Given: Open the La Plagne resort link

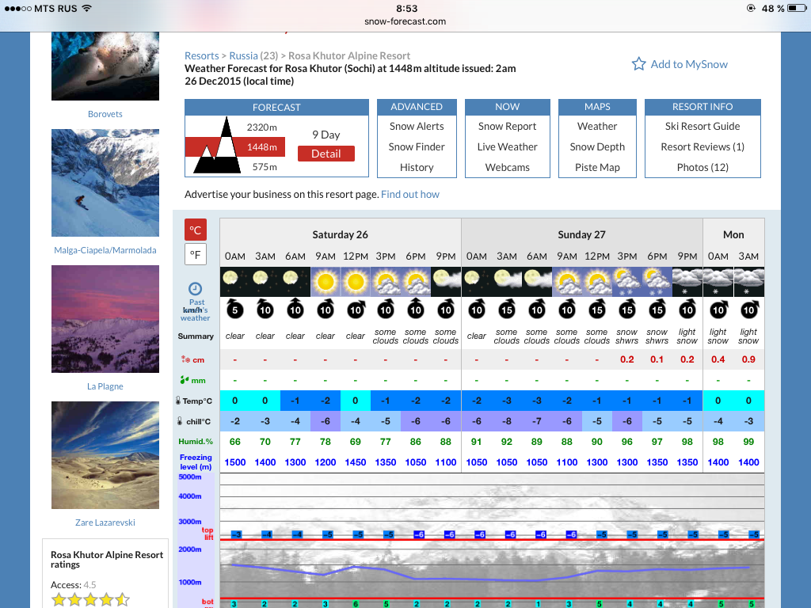Looking at the screenshot, I should coord(105,386).
